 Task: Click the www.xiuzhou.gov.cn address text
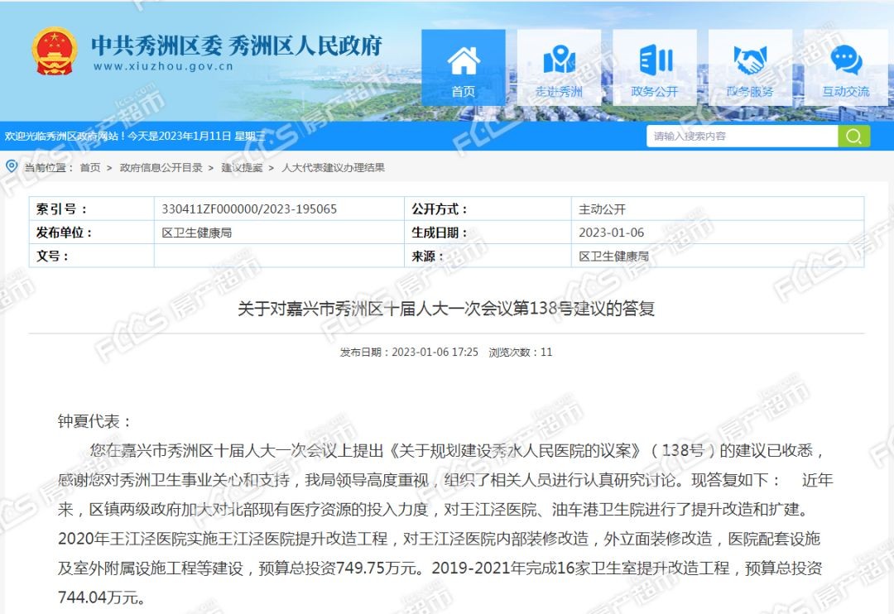click(163, 67)
